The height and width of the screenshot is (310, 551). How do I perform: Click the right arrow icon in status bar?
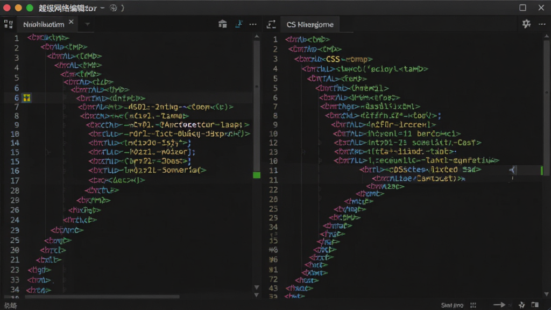[499, 305]
